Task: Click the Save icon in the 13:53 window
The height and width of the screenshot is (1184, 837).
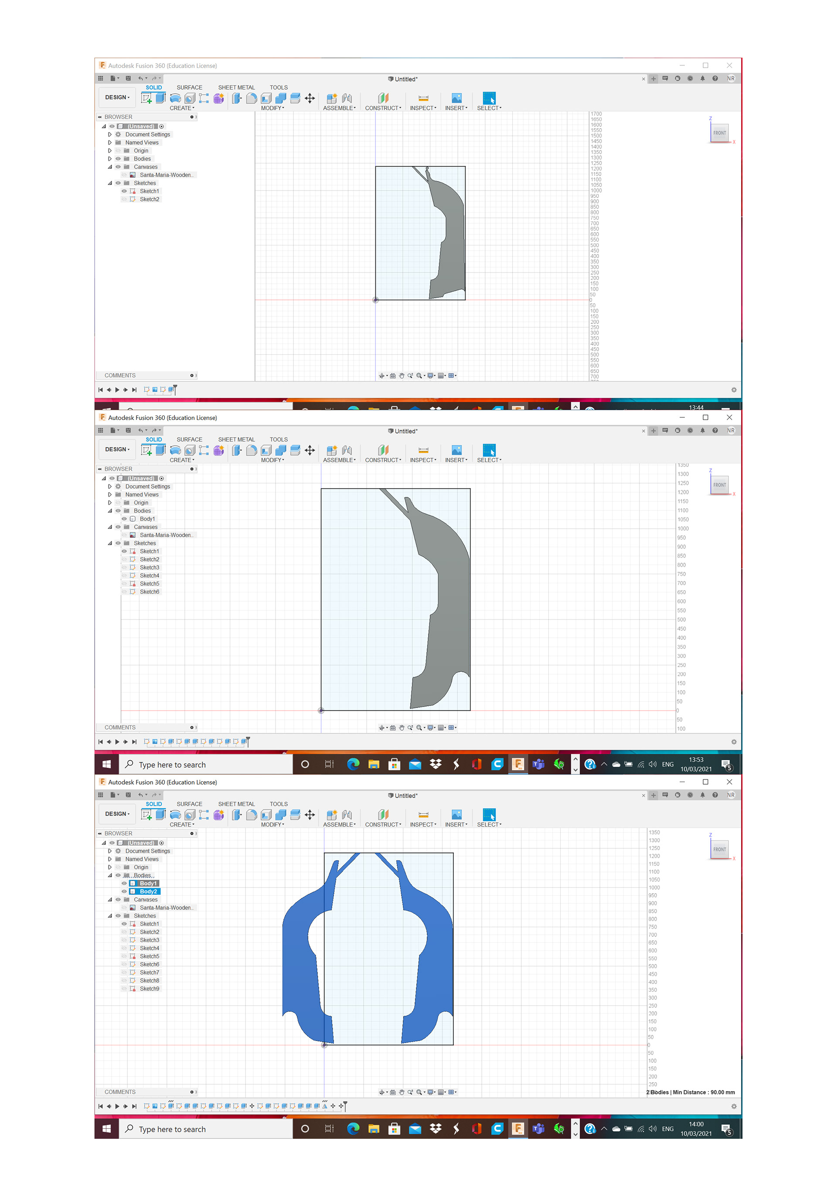Action: pyautogui.click(x=128, y=431)
